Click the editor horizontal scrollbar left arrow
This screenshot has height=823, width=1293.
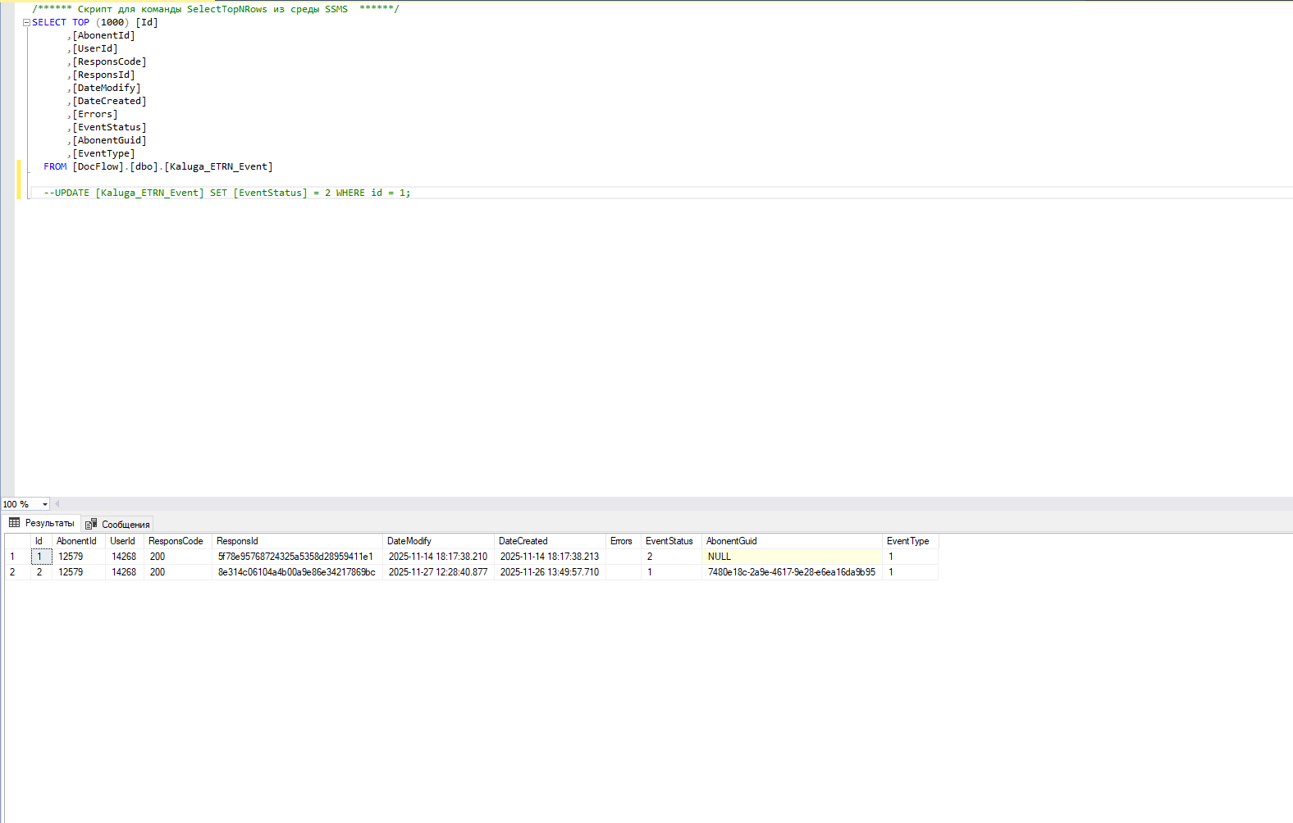pyautogui.click(x=57, y=504)
